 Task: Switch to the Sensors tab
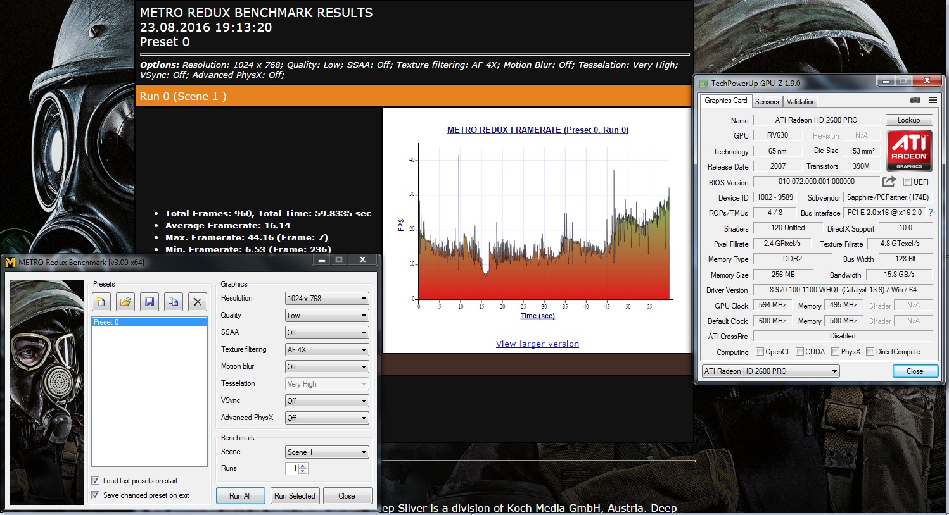coord(767,102)
